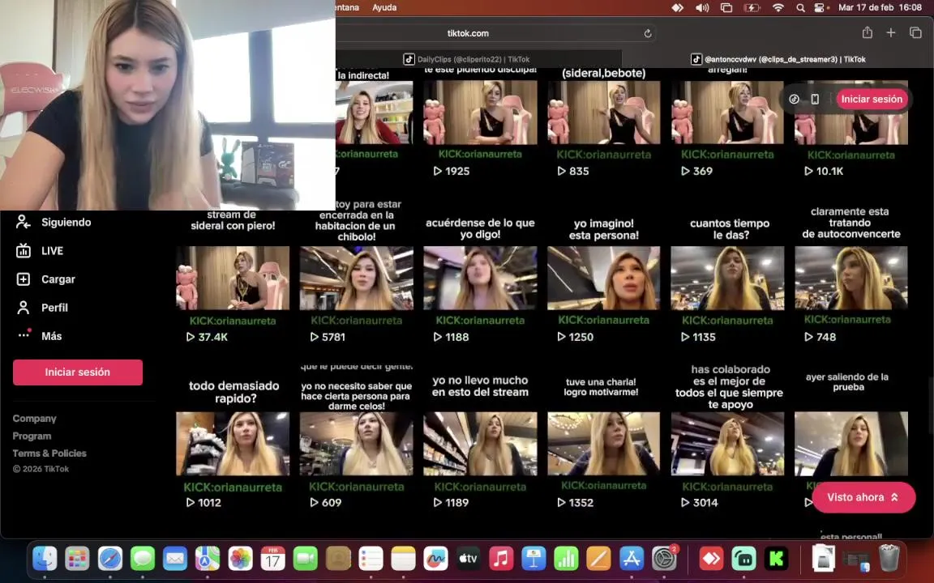Screen dimensions: 934x583
Task: Click Iniciar sesión button in sidebar
Action: tap(78, 372)
